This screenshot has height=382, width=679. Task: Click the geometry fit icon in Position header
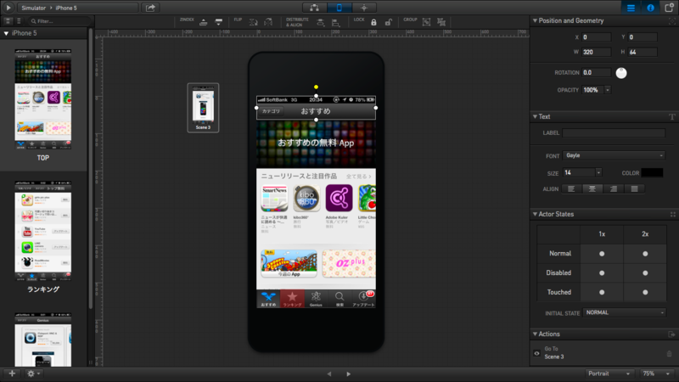pyautogui.click(x=672, y=20)
